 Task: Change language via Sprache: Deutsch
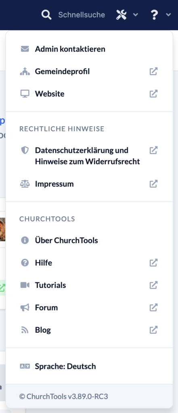click(x=89, y=366)
